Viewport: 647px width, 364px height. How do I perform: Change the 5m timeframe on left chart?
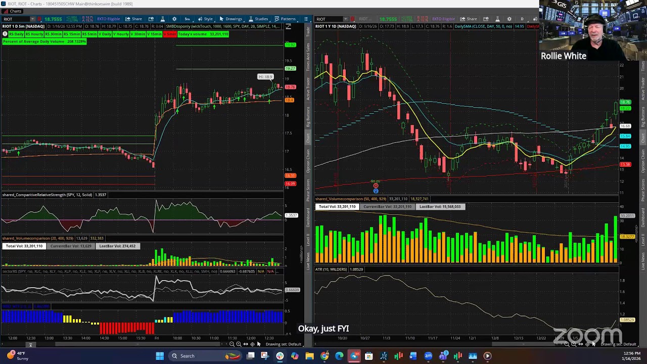click(x=187, y=19)
